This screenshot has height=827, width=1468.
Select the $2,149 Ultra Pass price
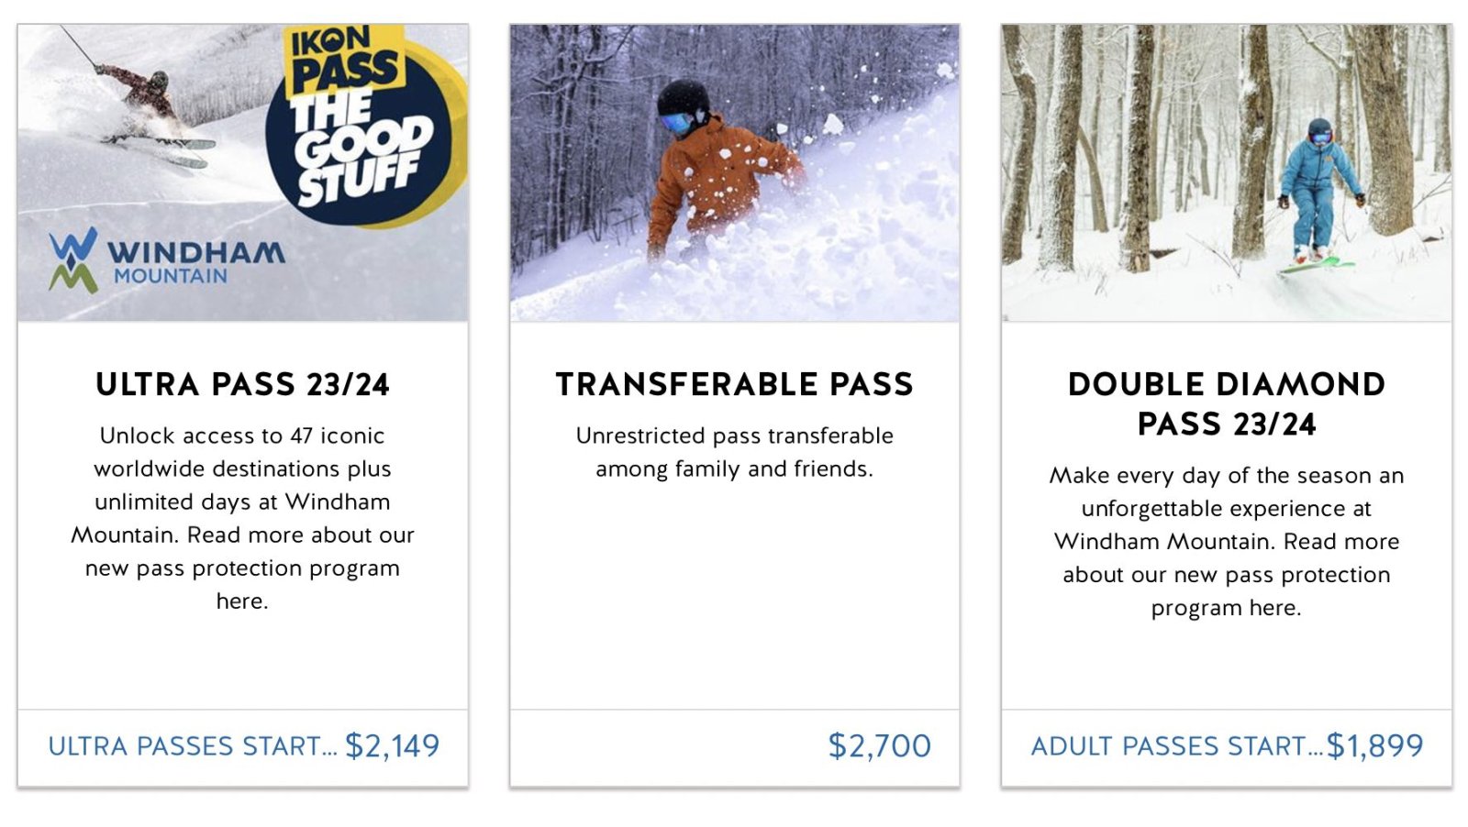pos(393,746)
